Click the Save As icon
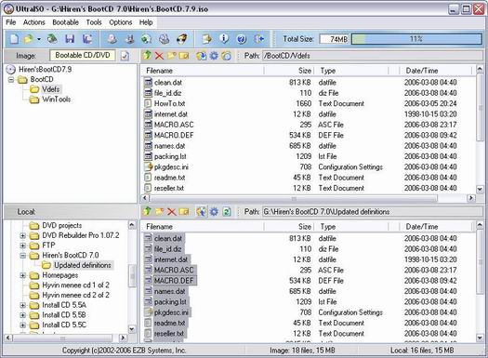Image resolution: width=488 pixels, height=358 pixels. (87, 39)
